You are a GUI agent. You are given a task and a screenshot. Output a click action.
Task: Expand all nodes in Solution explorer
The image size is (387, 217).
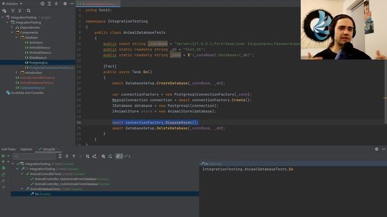point(50,4)
